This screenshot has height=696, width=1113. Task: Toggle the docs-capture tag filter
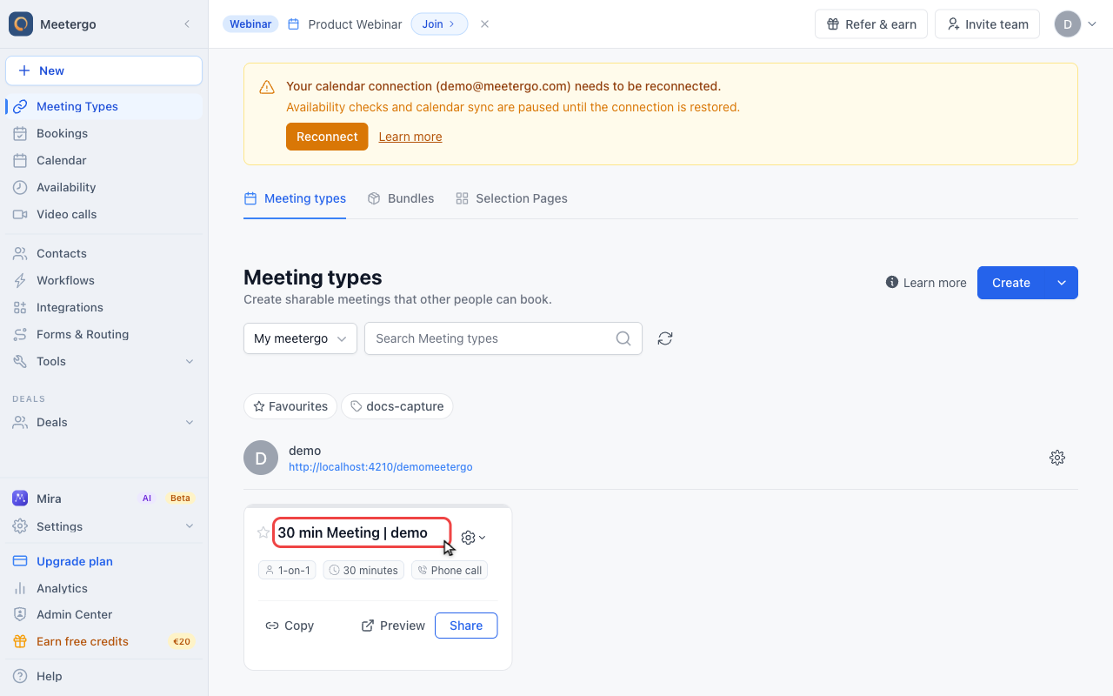[x=397, y=406]
